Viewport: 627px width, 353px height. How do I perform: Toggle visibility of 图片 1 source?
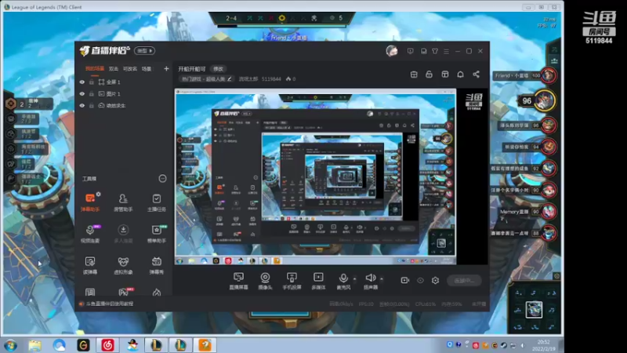pos(82,94)
